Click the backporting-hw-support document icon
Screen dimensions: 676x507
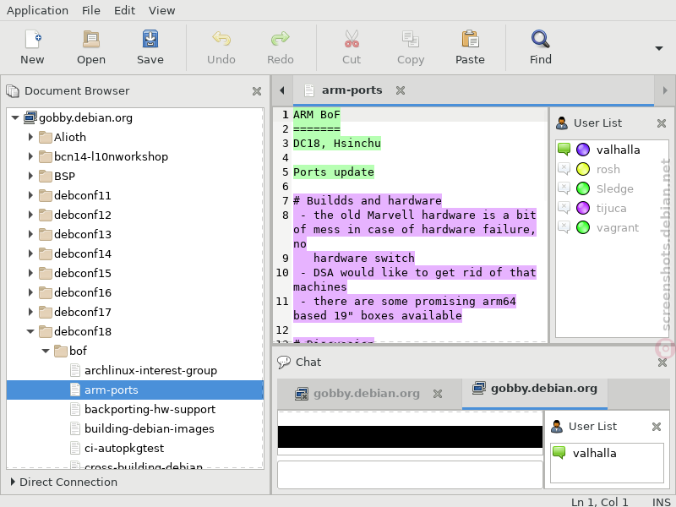75,409
